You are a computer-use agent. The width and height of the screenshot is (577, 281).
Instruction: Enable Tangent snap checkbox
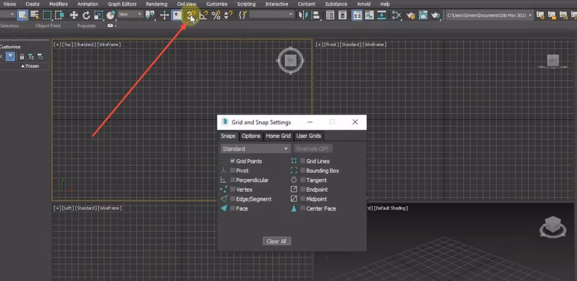303,180
